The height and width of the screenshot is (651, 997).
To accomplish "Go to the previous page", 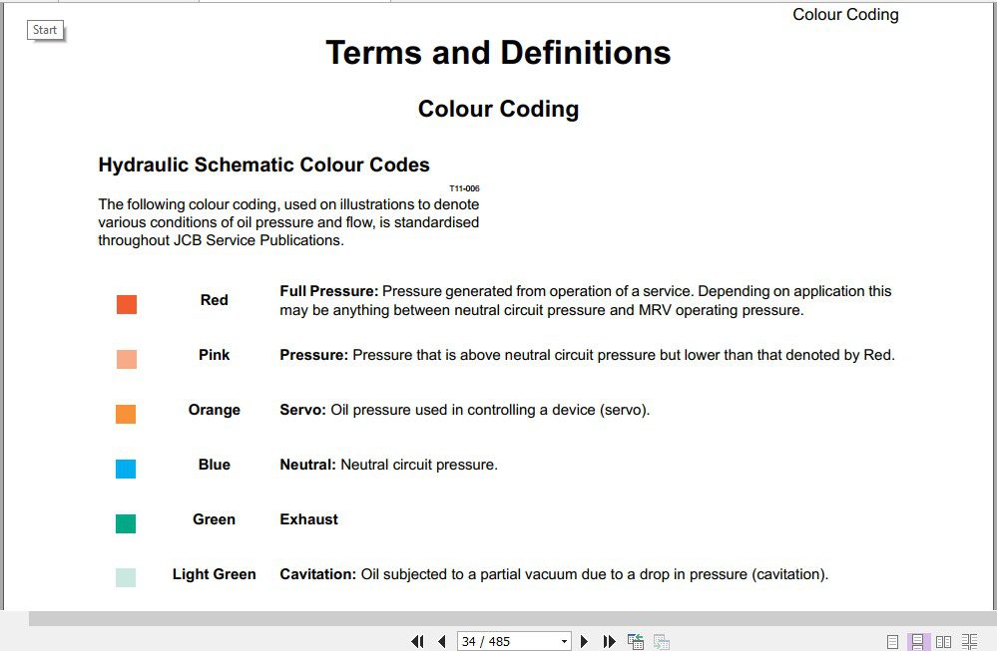I will click(x=442, y=641).
